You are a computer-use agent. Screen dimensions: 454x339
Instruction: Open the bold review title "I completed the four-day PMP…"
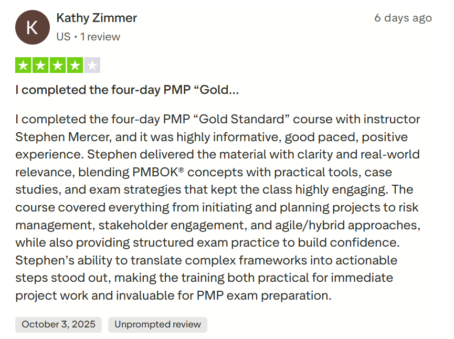127,90
